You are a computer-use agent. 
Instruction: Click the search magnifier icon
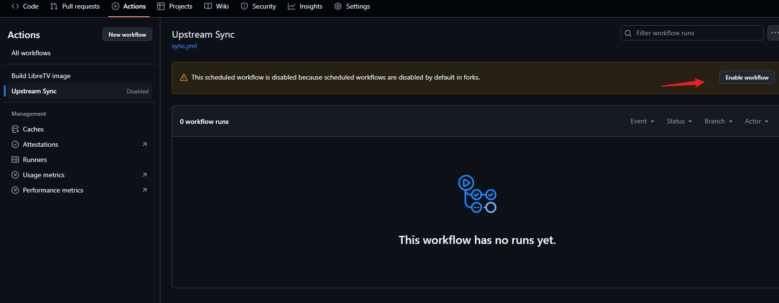click(628, 33)
